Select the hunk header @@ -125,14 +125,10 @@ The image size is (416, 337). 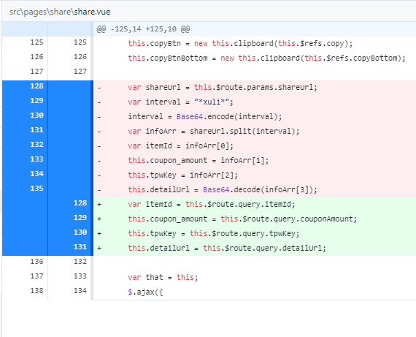[x=143, y=29]
